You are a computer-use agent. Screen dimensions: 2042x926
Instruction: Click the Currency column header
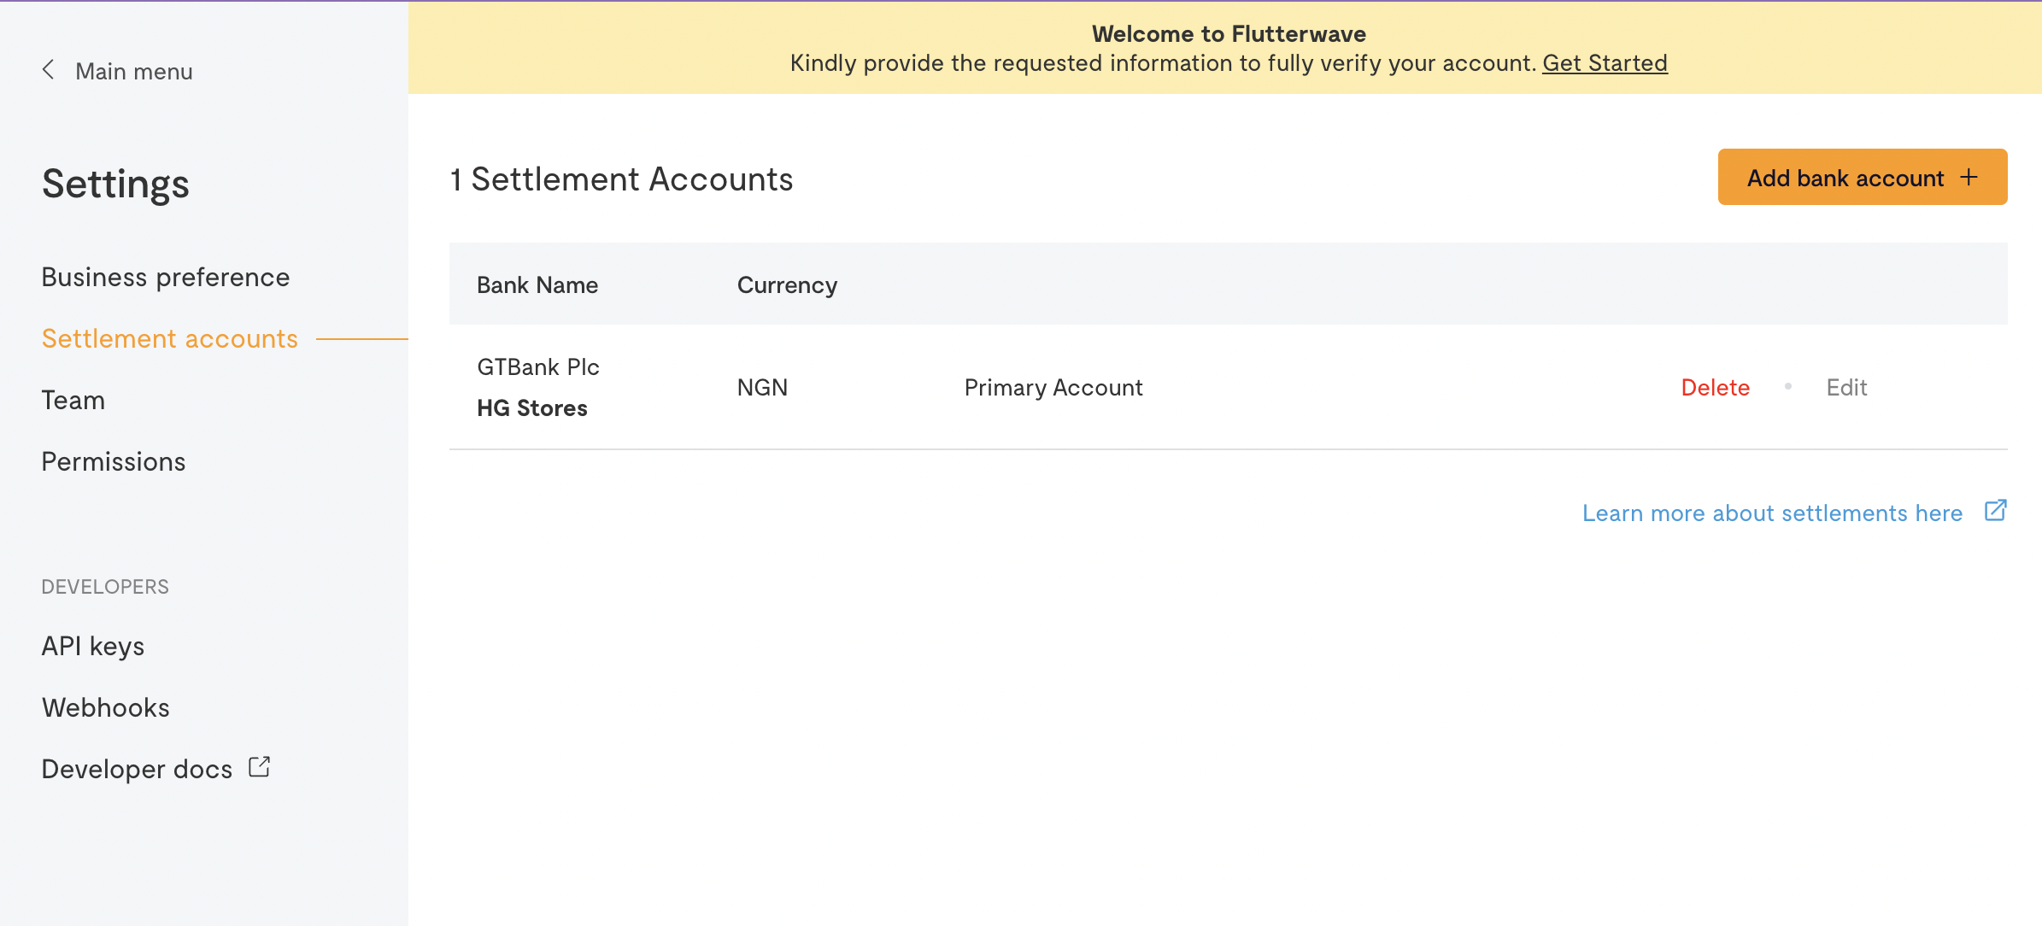pos(787,284)
